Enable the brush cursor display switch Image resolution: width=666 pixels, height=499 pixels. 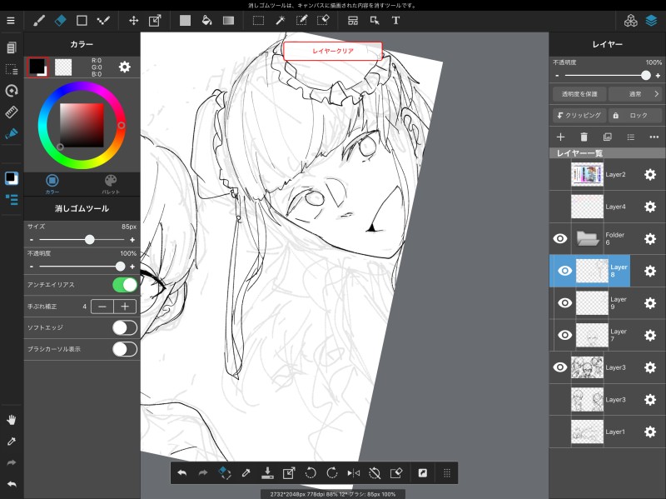coord(125,349)
